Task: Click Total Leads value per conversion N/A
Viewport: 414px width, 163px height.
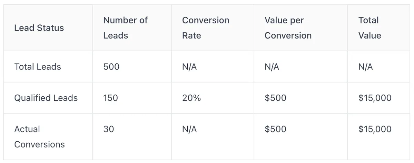Action: point(272,67)
